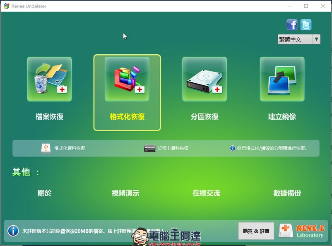Click the blue info icon beside 從已格式化
This screenshot has height=246, width=332.
coord(233,148)
